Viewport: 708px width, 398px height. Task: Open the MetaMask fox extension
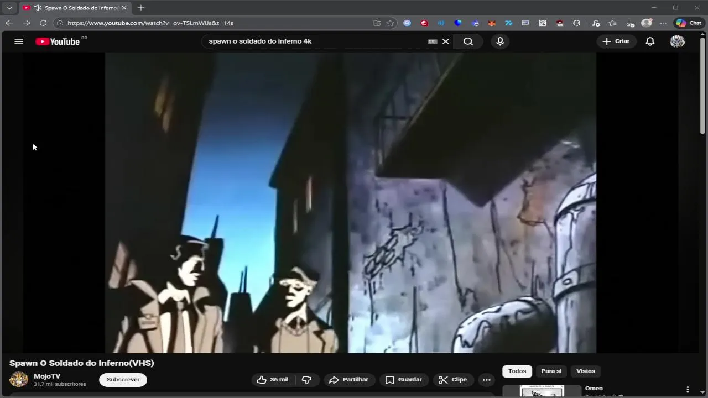point(492,23)
